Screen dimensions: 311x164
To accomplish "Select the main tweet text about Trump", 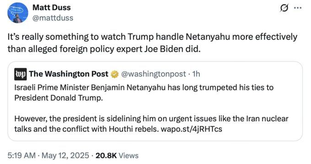I will pyautogui.click(x=152, y=43).
